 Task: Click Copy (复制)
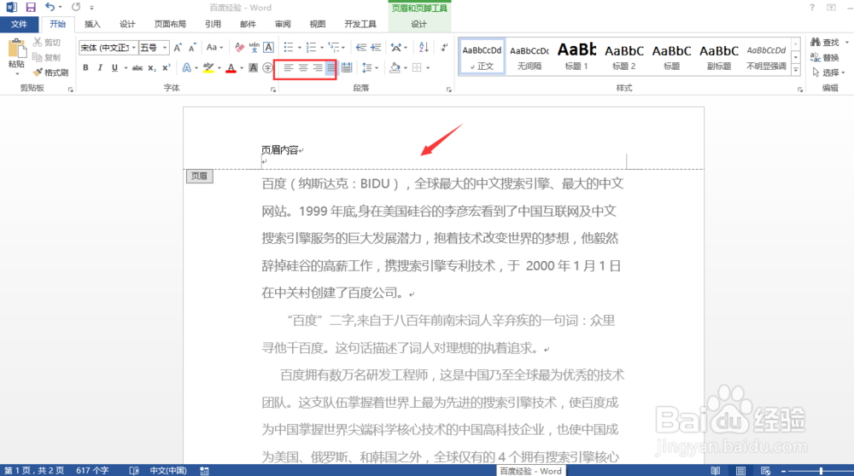coord(47,57)
